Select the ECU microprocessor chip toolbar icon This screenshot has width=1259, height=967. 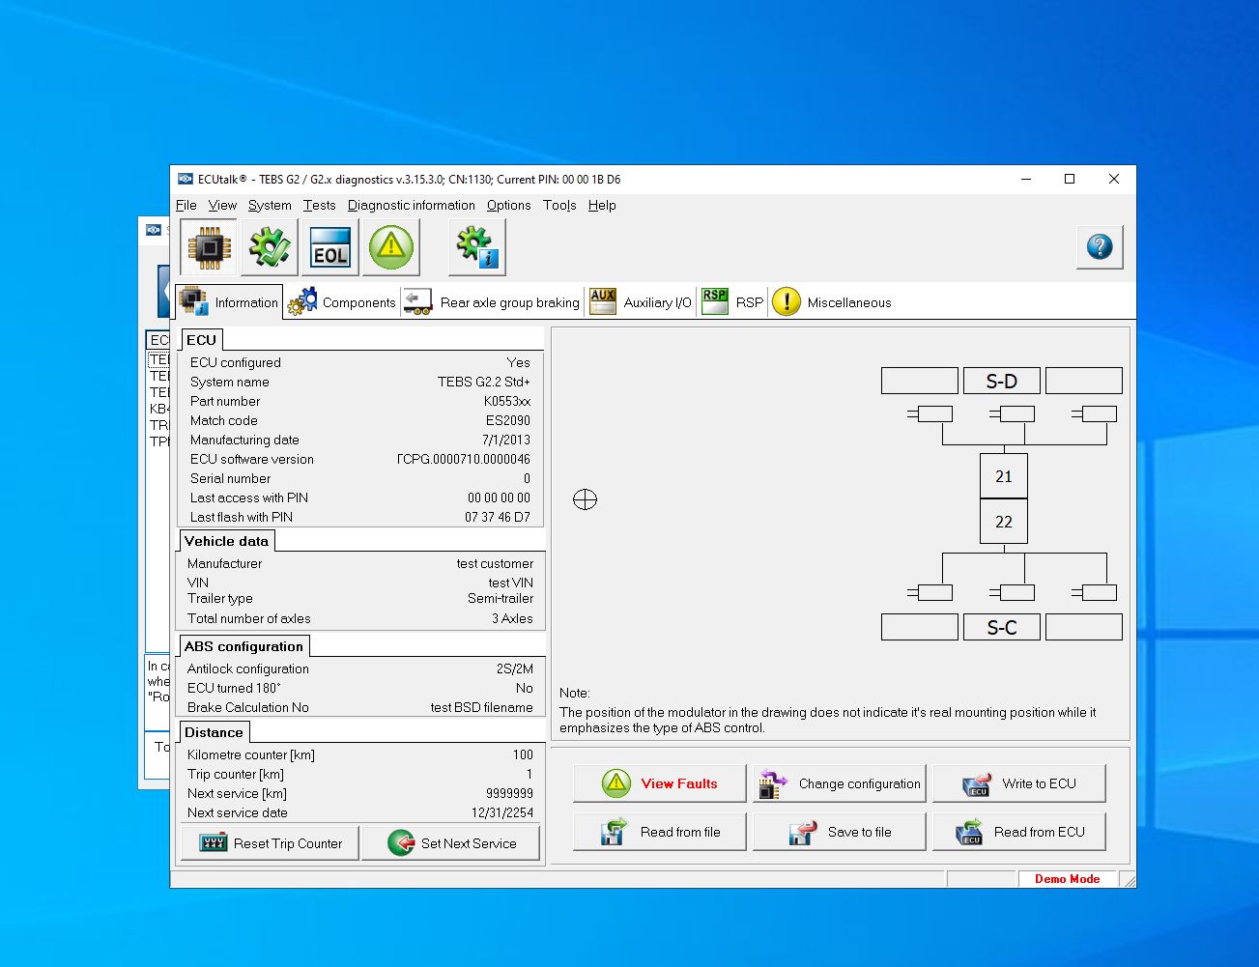207,247
